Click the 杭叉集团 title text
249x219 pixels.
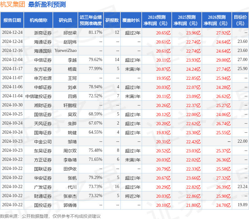click(x=13, y=4)
